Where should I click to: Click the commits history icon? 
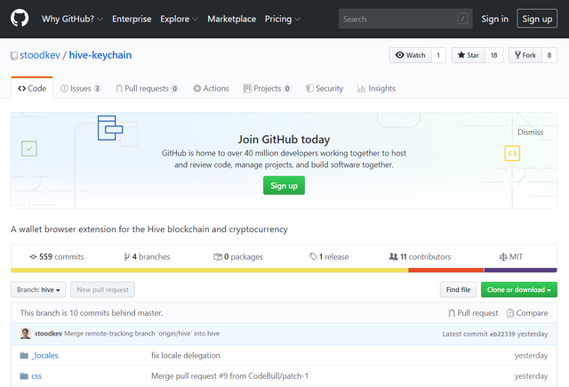click(x=33, y=257)
